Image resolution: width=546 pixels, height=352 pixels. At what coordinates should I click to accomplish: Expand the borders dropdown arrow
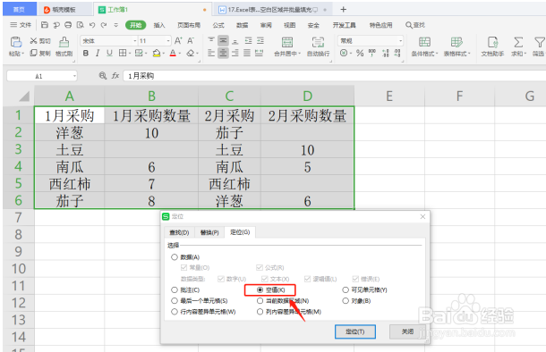click(x=130, y=54)
